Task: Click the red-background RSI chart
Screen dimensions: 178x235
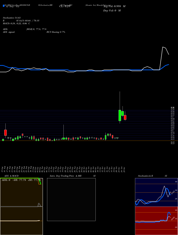Action: [156, 221]
